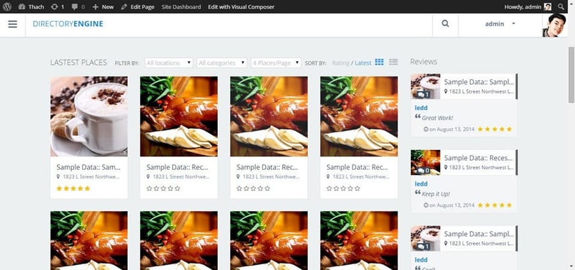Open the New content menu

pos(103,6)
